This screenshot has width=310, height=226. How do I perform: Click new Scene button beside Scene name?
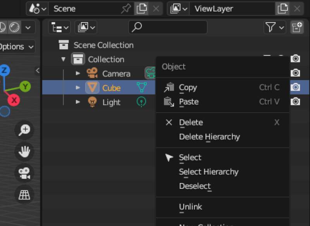141,9
